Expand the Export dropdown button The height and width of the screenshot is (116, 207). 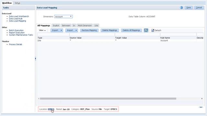pyautogui.click(x=61, y=30)
